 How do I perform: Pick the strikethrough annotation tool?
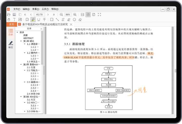[44, 19]
